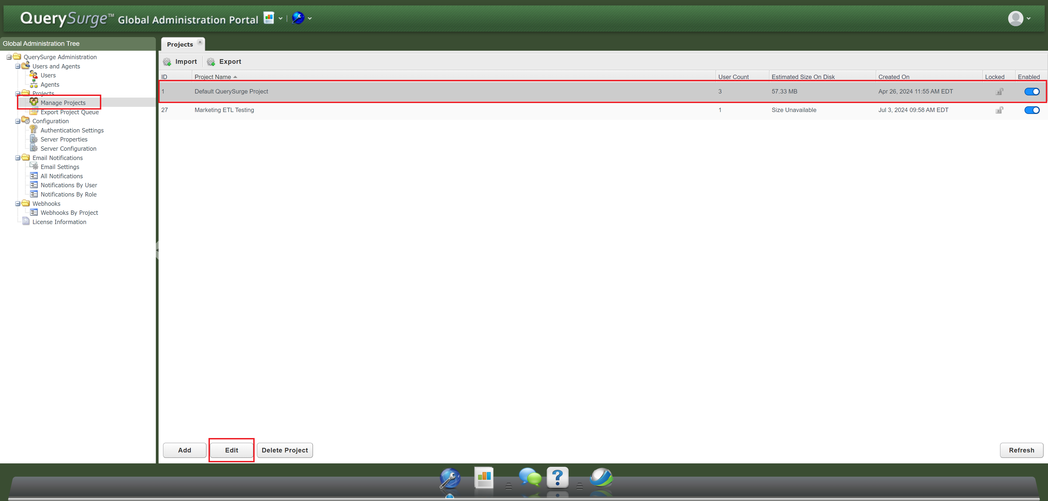Click the Export icon in the Projects toolbar
This screenshot has height=501, width=1048.
211,61
